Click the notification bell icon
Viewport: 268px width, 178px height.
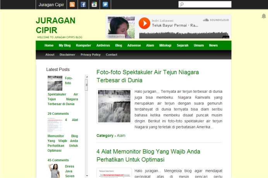click(264, 16)
